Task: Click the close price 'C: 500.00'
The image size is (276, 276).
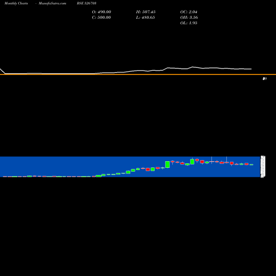Action: [102, 17]
